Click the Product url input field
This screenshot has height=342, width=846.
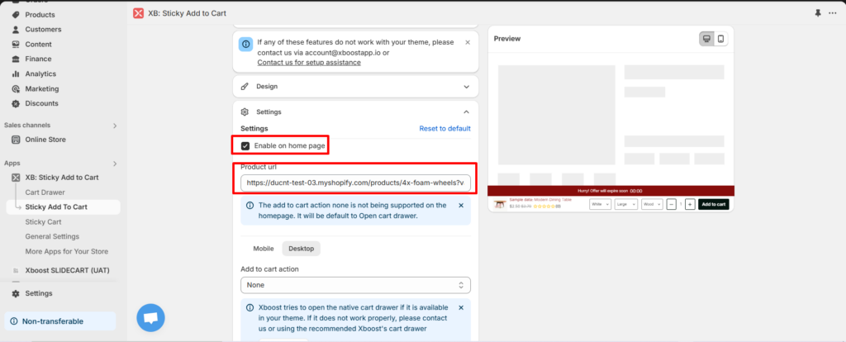pos(355,183)
